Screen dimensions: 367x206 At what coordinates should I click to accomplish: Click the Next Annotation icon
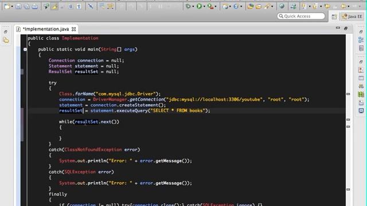[304, 6]
